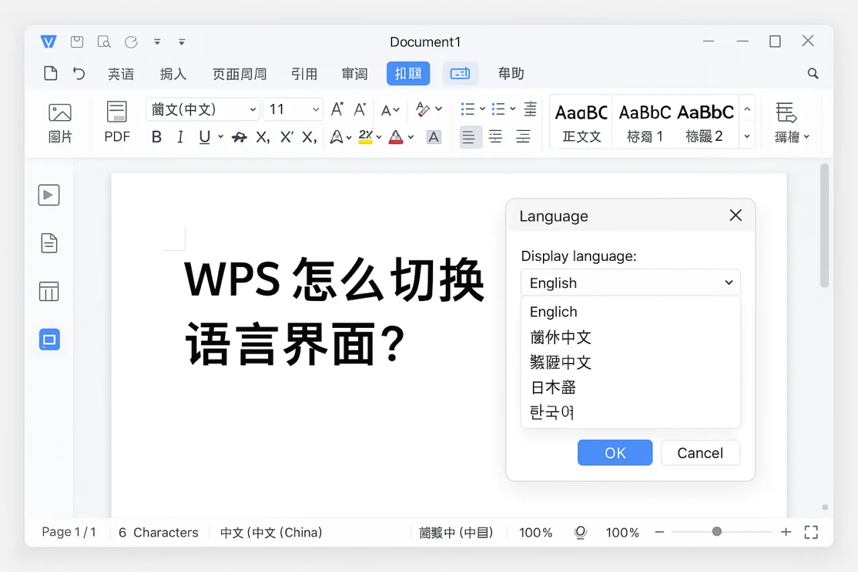Insert an image using the 图片 icon

coord(60,122)
